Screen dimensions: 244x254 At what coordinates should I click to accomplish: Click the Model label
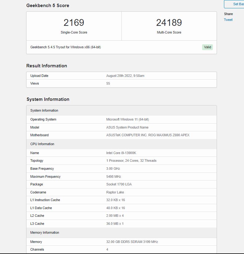(x=35, y=127)
